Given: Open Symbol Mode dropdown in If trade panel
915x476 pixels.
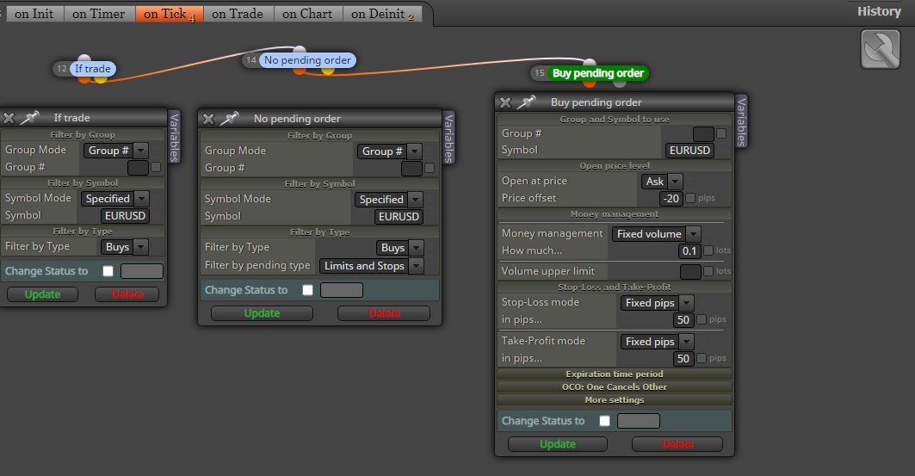Looking at the screenshot, I should click(115, 199).
